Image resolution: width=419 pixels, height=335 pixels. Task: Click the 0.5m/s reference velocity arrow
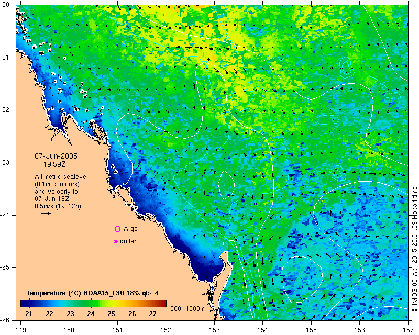[46, 213]
